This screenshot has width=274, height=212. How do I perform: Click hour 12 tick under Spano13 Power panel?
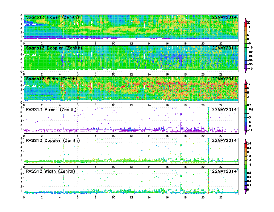click(x=131, y=44)
